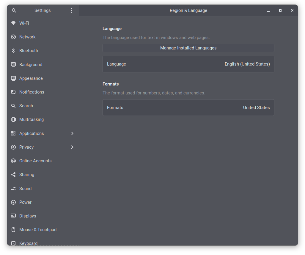Click the Notifications icon in the sidebar
This screenshot has height=255, width=305.
click(x=13, y=92)
